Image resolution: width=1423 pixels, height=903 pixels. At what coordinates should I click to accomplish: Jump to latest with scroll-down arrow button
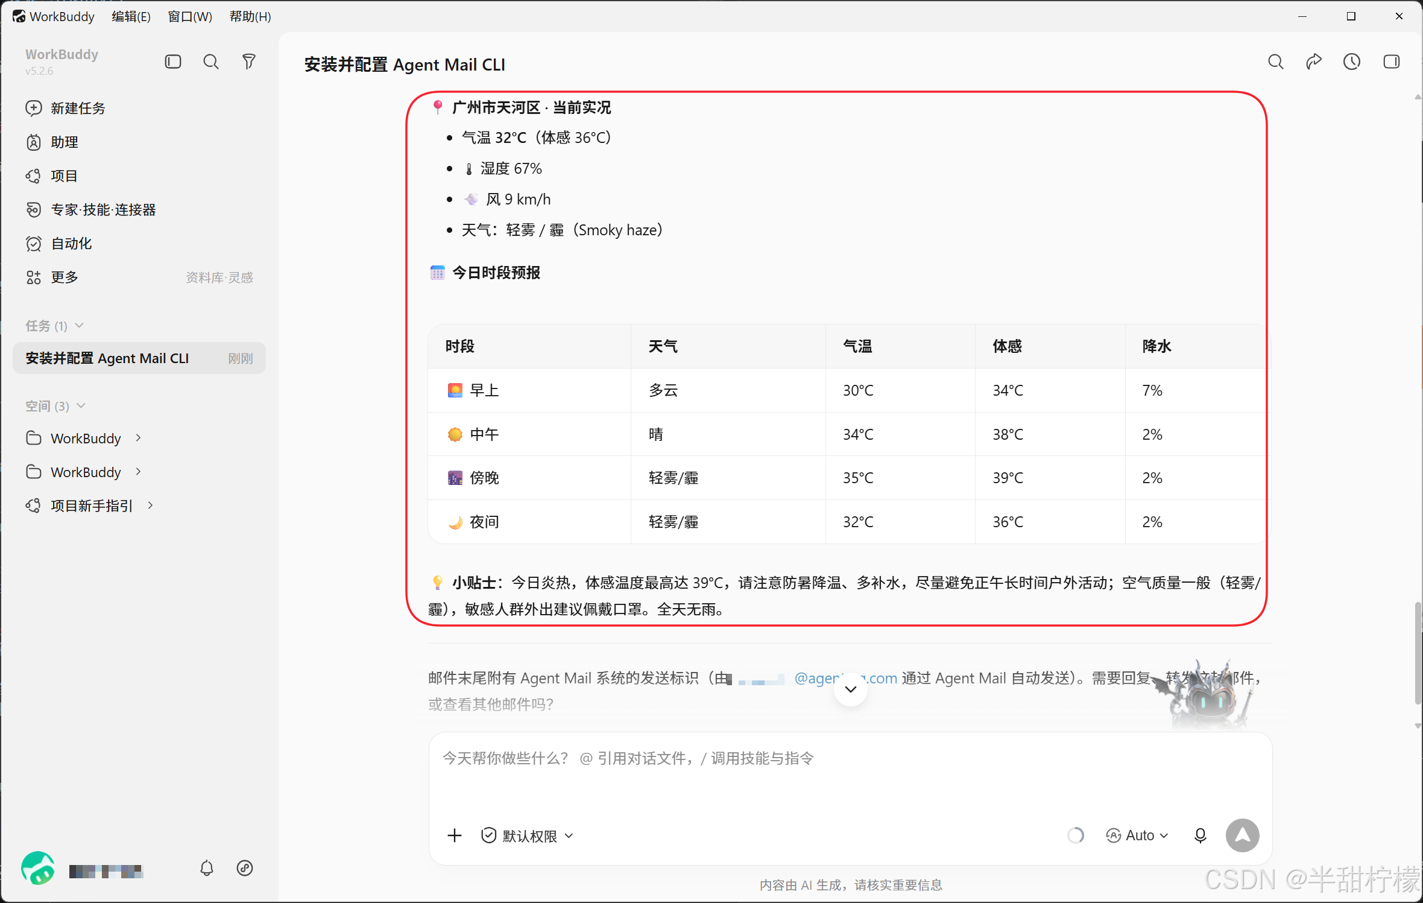click(x=851, y=689)
